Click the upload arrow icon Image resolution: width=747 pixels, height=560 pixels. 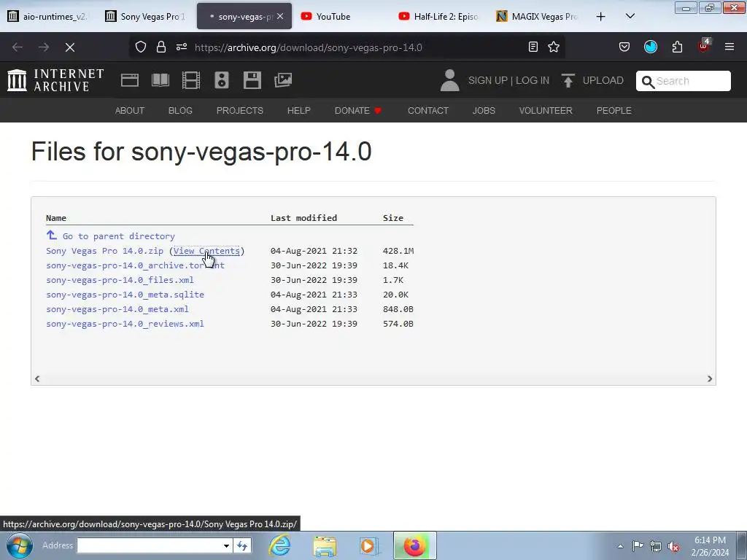coord(568,80)
